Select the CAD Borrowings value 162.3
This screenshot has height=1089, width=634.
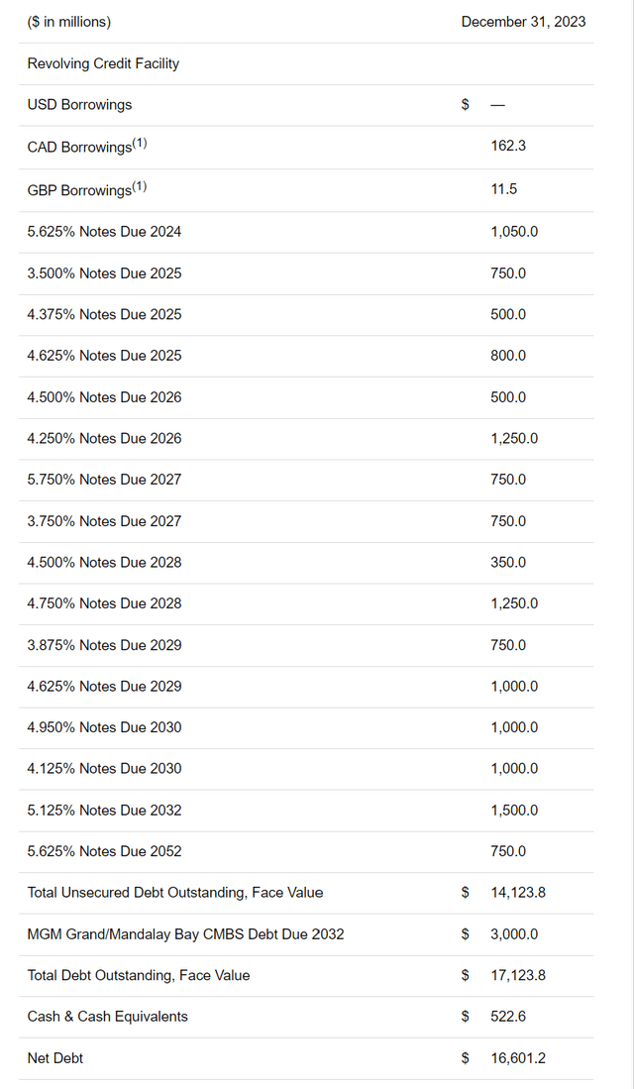508,146
